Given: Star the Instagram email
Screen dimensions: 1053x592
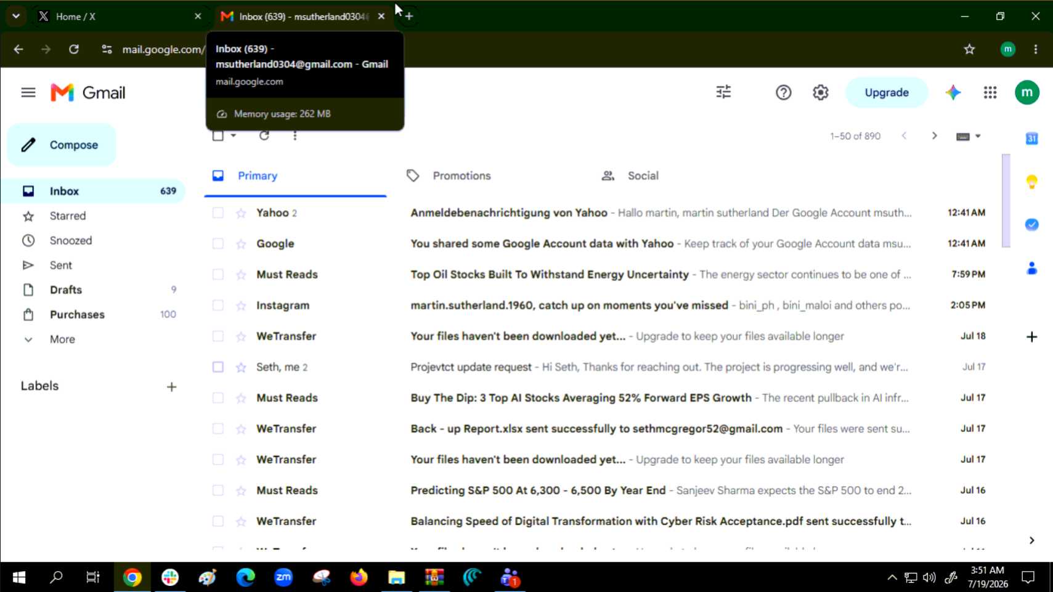Looking at the screenshot, I should (241, 306).
